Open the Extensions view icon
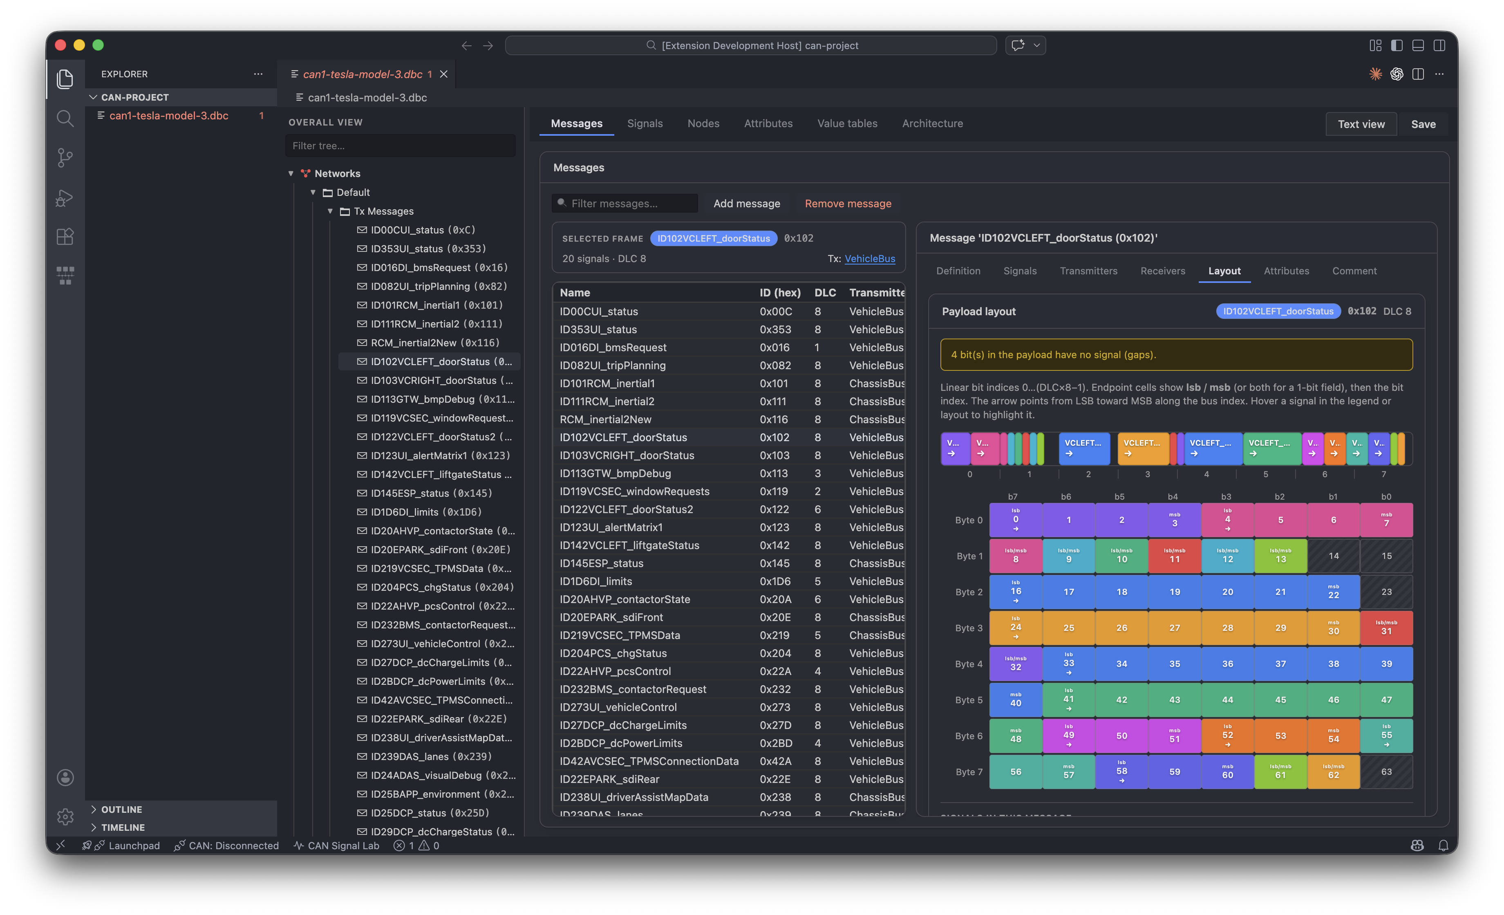This screenshot has height=915, width=1504. [65, 236]
